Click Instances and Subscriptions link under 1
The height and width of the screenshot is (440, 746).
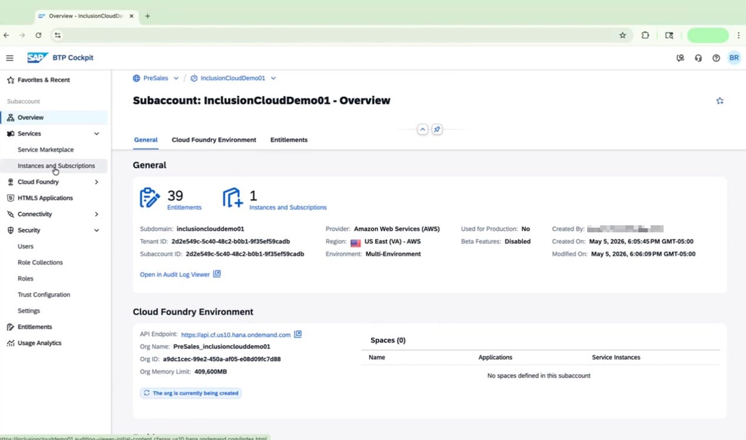[x=288, y=208]
